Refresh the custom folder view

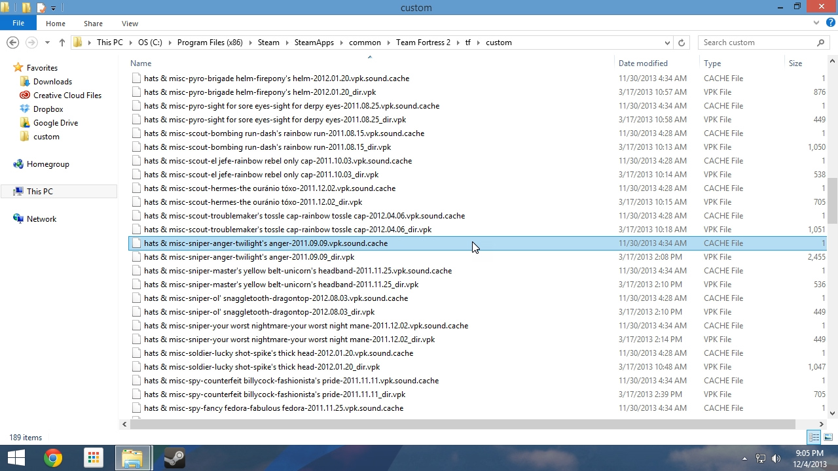(682, 43)
